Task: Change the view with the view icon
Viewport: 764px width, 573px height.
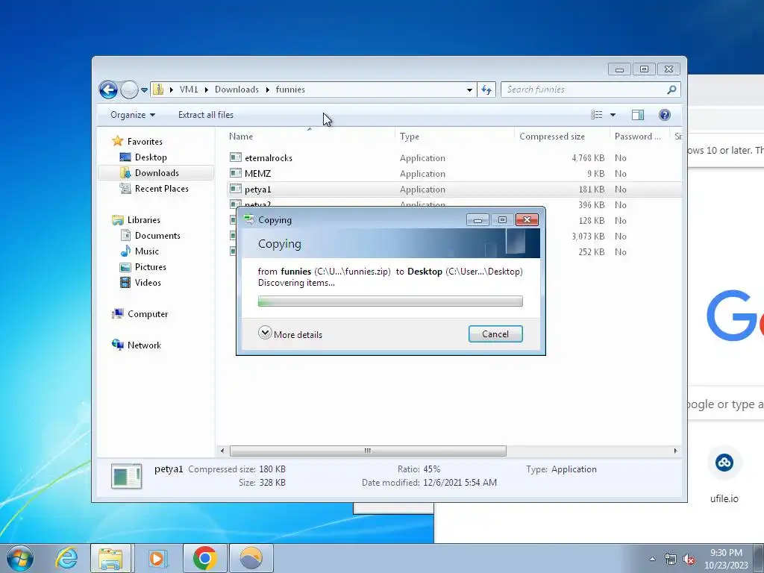Action: click(596, 115)
